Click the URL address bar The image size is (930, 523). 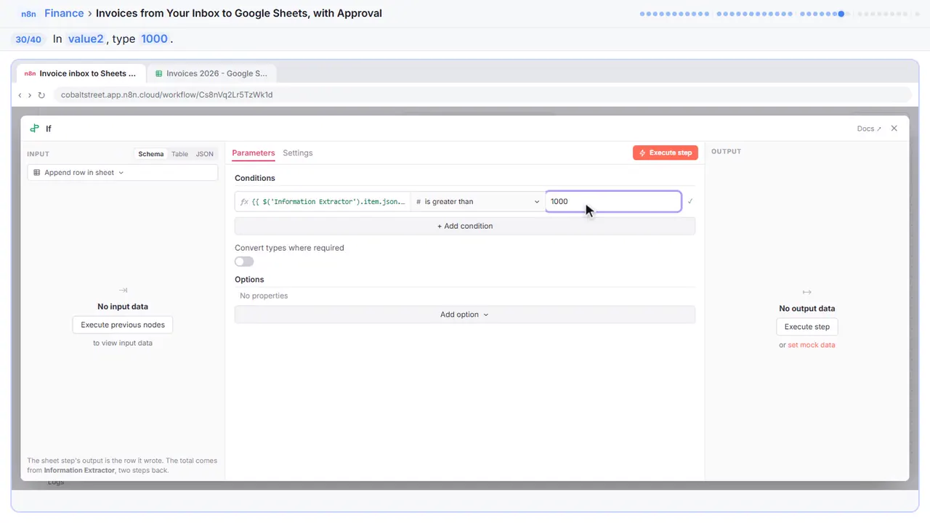pos(482,94)
